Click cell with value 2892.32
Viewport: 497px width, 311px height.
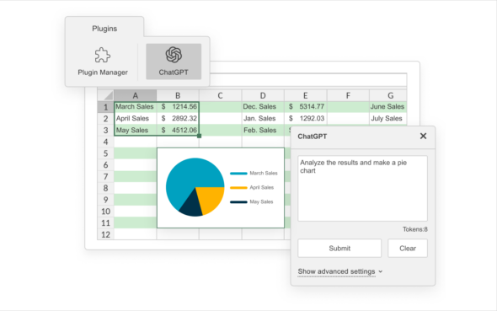coord(178,119)
